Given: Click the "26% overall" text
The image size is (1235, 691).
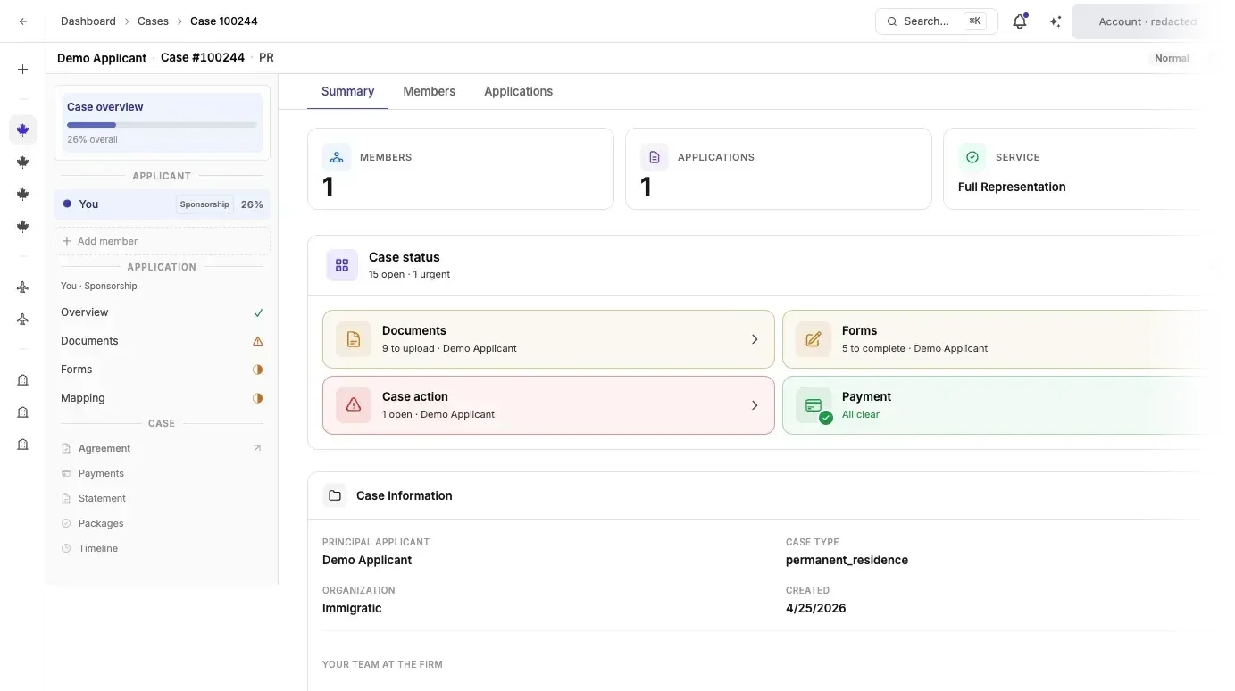Looking at the screenshot, I should [x=92, y=139].
